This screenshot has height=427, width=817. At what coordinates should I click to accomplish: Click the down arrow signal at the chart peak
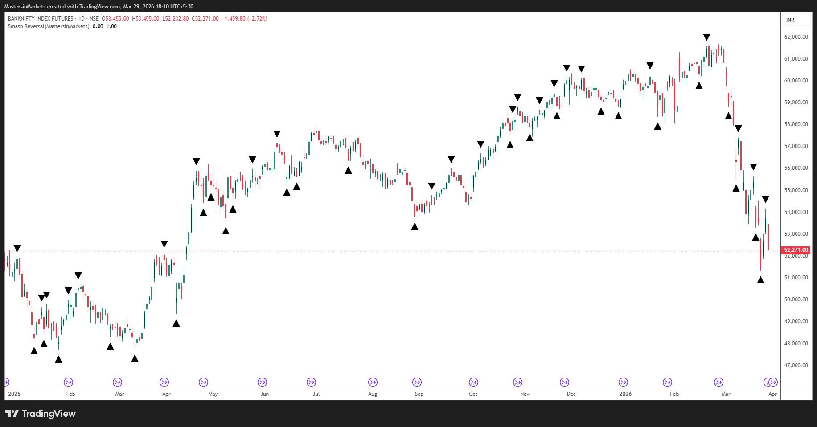pyautogui.click(x=706, y=37)
